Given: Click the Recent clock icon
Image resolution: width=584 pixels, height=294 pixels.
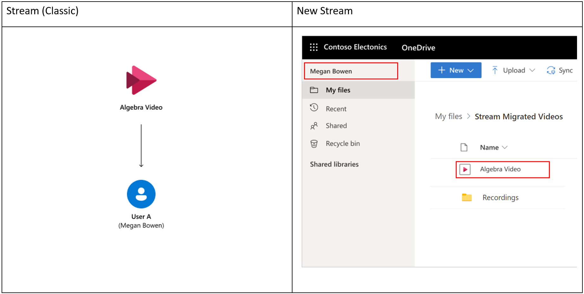Looking at the screenshot, I should [314, 108].
